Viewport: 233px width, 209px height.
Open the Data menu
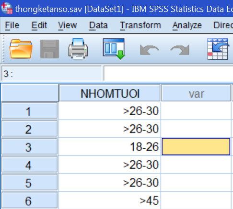[x=98, y=25]
